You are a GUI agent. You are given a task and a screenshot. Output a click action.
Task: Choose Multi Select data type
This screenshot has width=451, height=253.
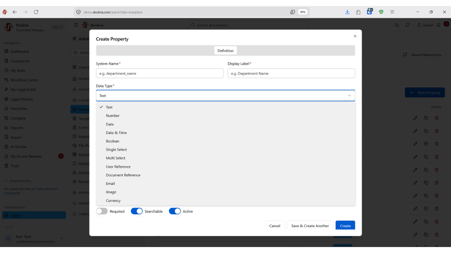coord(226,158)
